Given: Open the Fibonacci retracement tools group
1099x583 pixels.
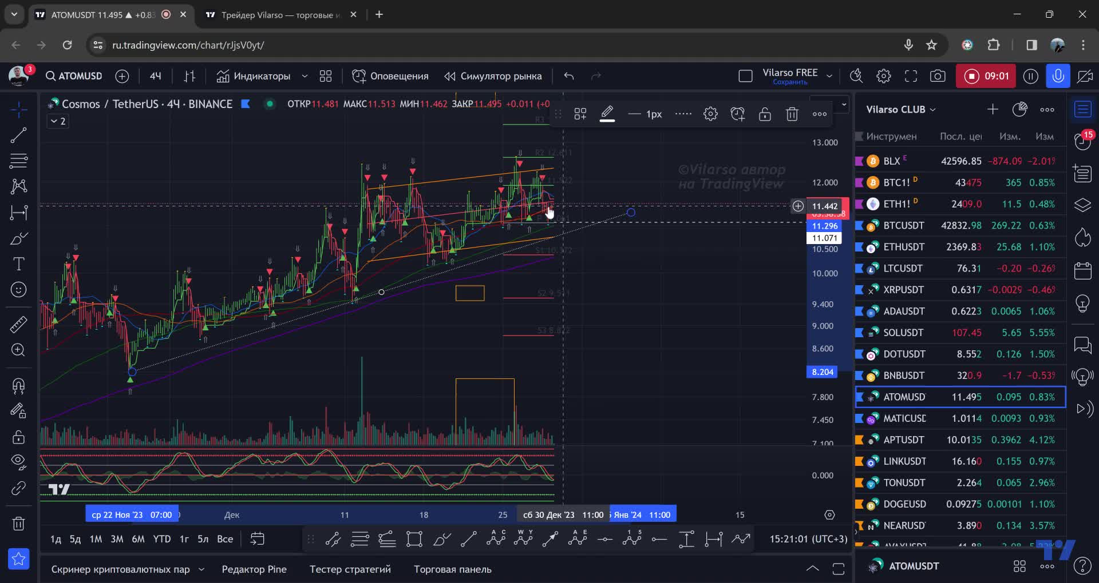Looking at the screenshot, I should (x=18, y=161).
